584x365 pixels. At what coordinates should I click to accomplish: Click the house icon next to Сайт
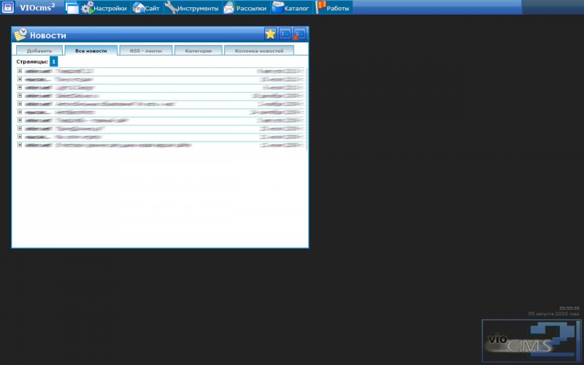coord(139,7)
